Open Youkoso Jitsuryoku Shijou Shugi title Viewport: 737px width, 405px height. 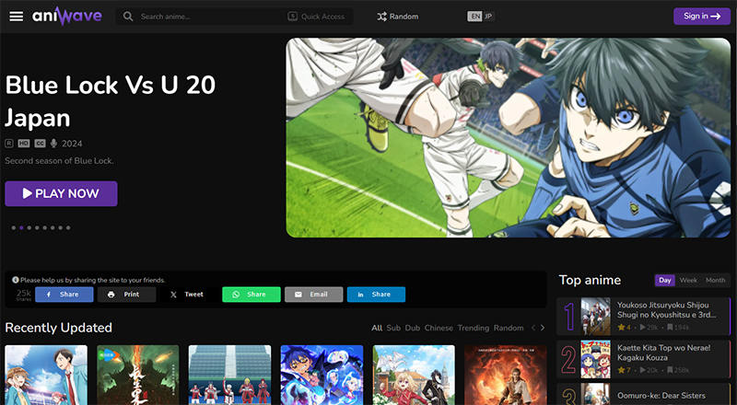click(667, 310)
